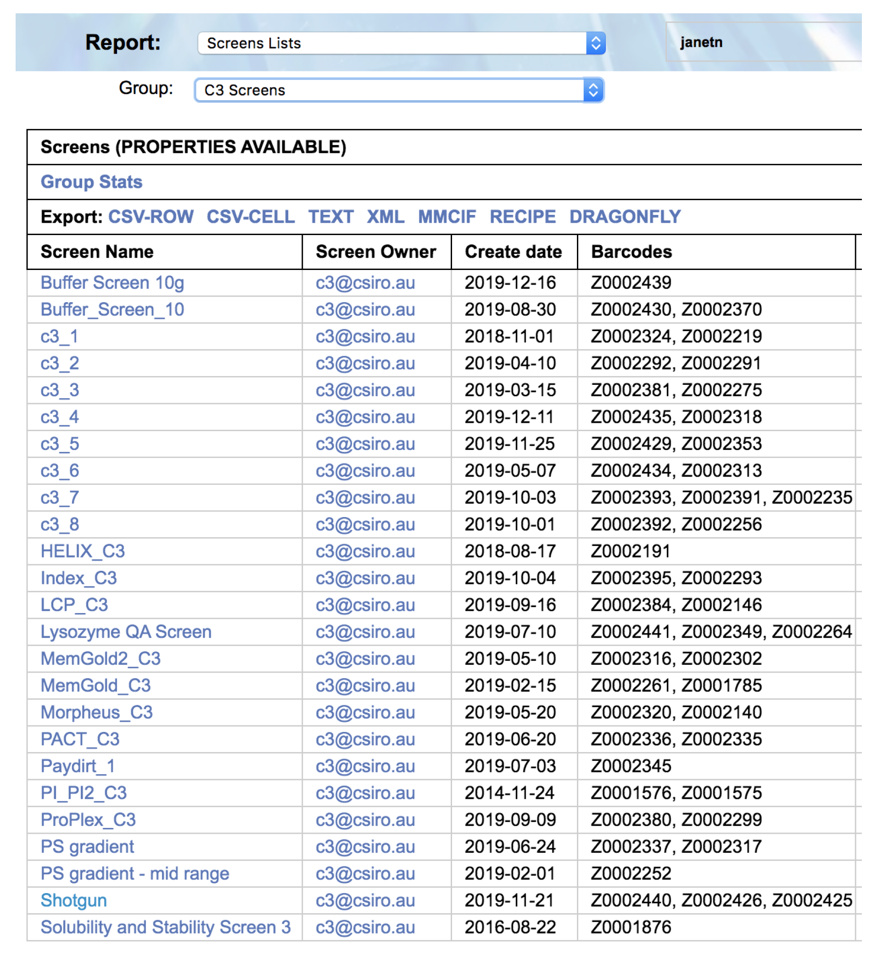Export as CSV-ROW

151,217
